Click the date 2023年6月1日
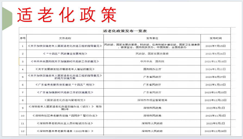 (216, 108)
